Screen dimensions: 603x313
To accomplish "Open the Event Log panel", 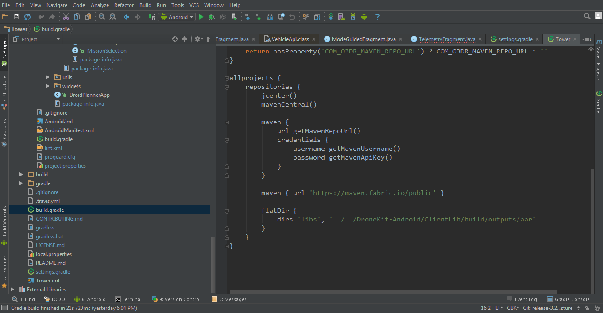I will pyautogui.click(x=525, y=299).
